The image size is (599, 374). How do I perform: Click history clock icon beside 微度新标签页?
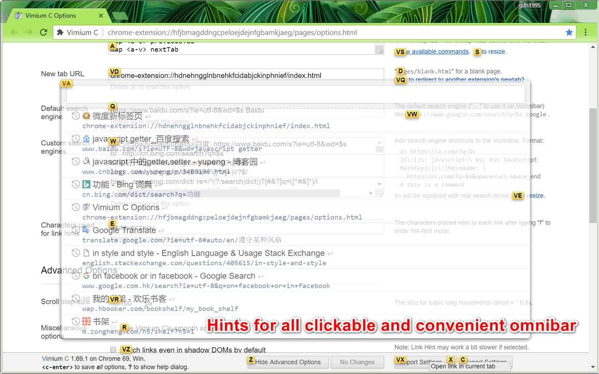tap(76, 115)
